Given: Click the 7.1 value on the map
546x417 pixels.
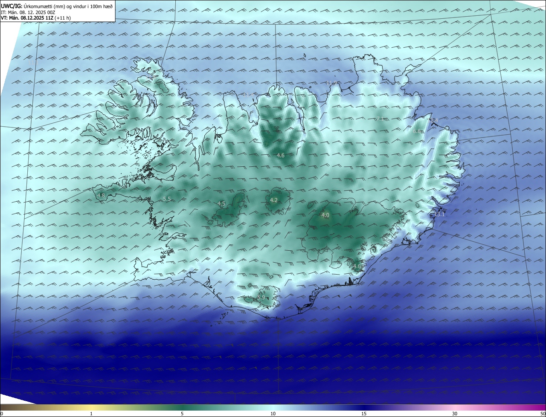Looking at the screenshot, I should (380, 119).
